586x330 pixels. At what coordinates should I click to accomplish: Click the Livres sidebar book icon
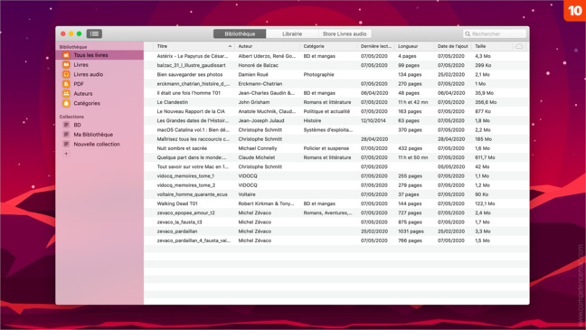pyautogui.click(x=66, y=65)
